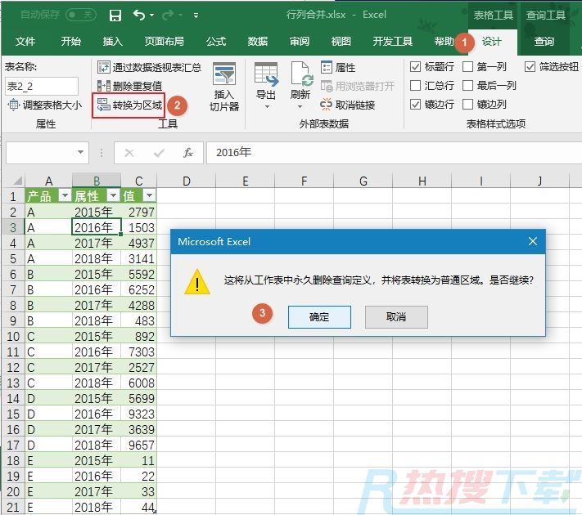Open the 产品 column filter dropdown

tap(65, 195)
